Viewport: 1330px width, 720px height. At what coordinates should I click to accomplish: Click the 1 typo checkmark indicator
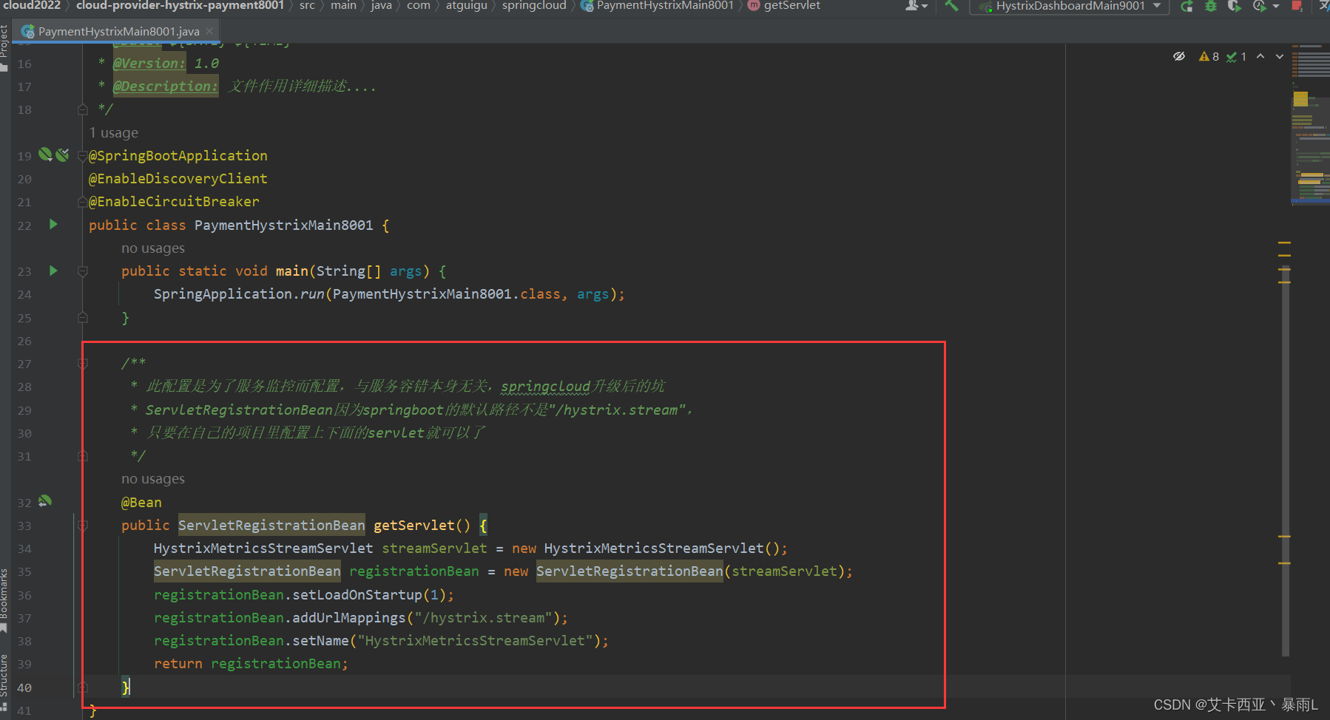1237,56
